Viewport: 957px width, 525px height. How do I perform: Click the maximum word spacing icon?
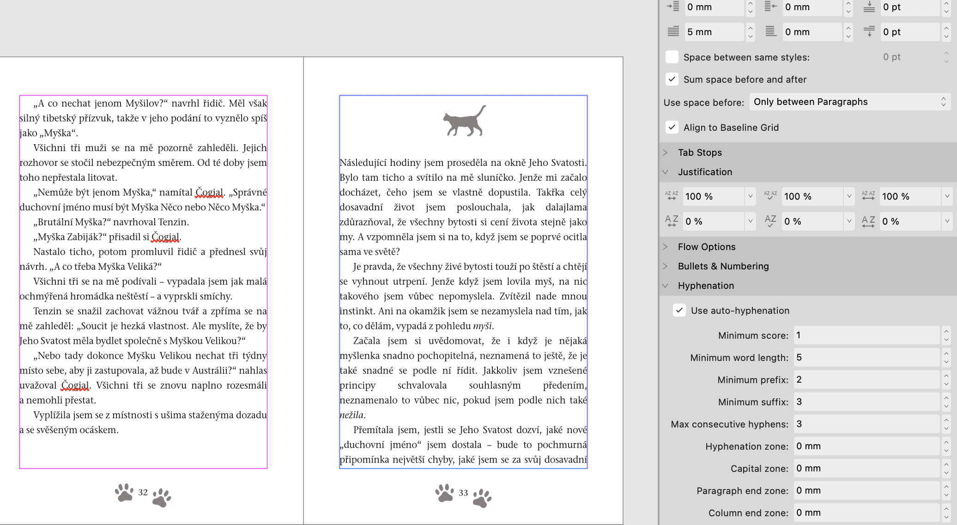click(x=868, y=196)
